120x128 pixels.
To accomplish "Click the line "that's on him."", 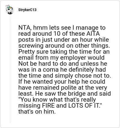I will (x=37, y=112).
